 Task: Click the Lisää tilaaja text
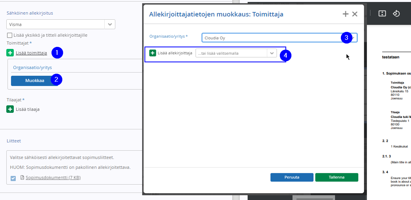[28, 109]
